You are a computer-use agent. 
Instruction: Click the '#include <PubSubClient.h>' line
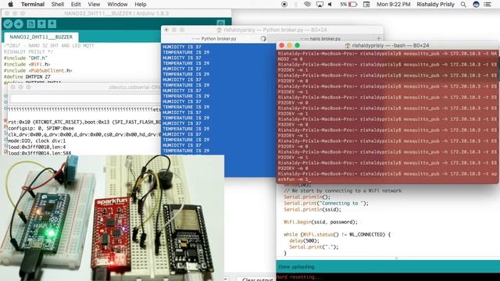(38, 71)
